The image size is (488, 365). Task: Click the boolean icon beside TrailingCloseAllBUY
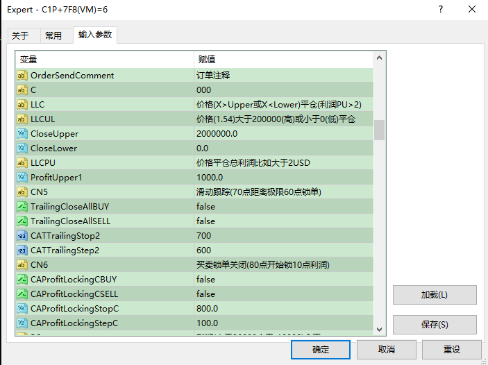coord(22,207)
